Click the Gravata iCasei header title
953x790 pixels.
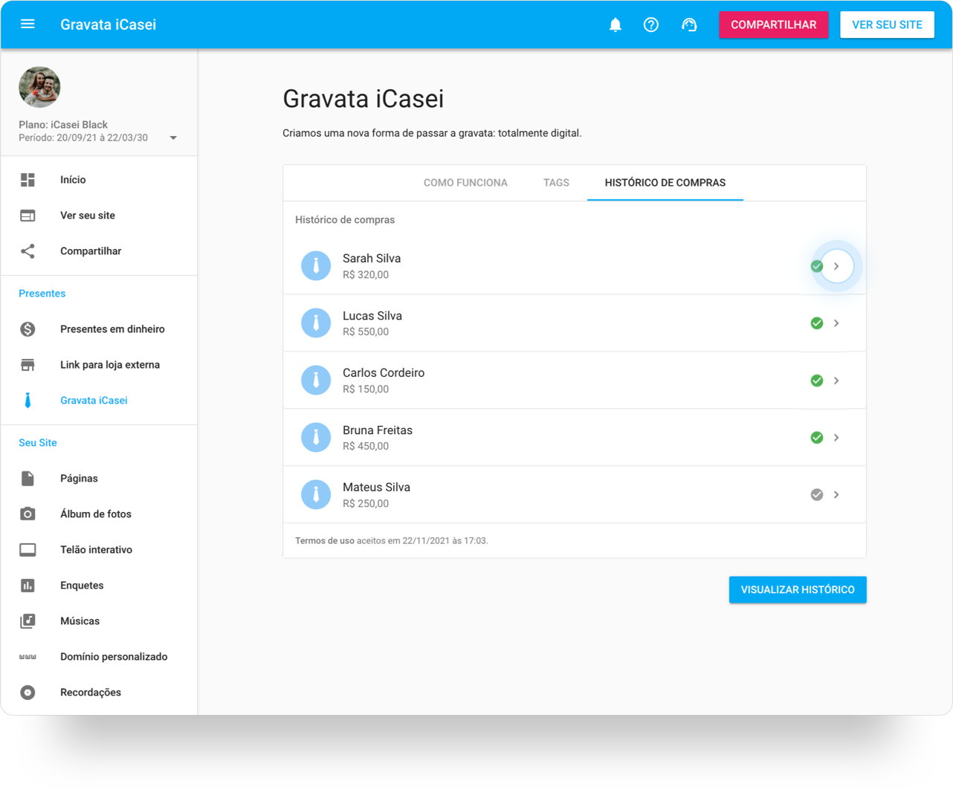coord(109,25)
